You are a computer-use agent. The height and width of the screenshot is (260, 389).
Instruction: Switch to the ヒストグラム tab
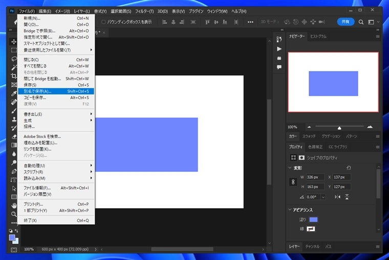318,36
